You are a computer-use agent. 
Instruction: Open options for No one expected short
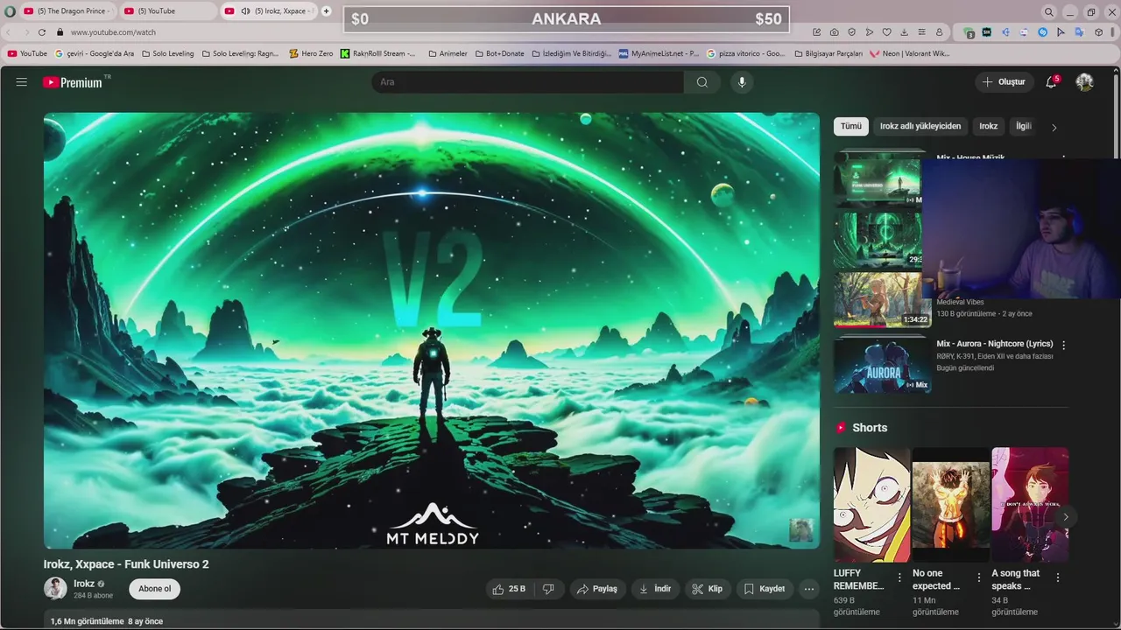click(x=978, y=577)
